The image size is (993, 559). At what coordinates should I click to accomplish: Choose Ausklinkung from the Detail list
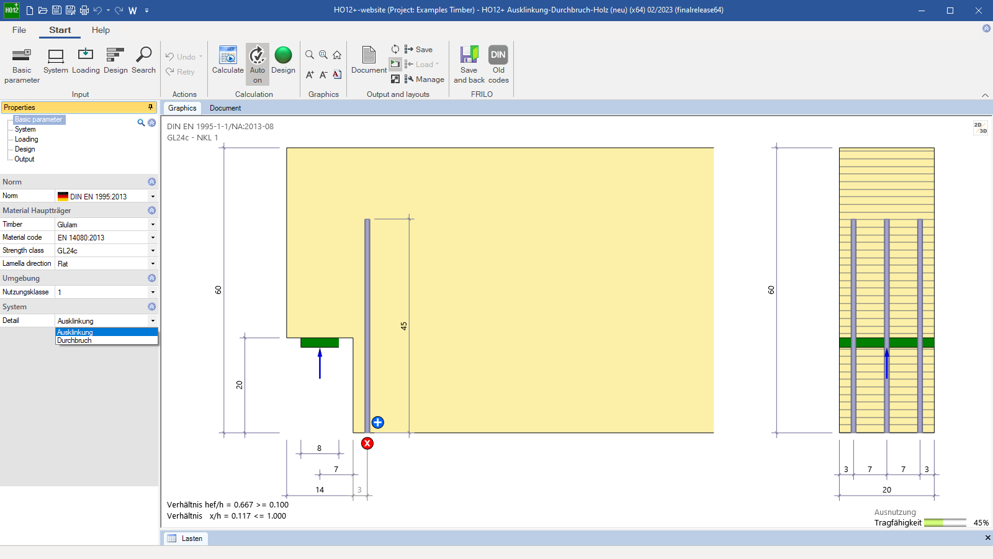tap(107, 332)
